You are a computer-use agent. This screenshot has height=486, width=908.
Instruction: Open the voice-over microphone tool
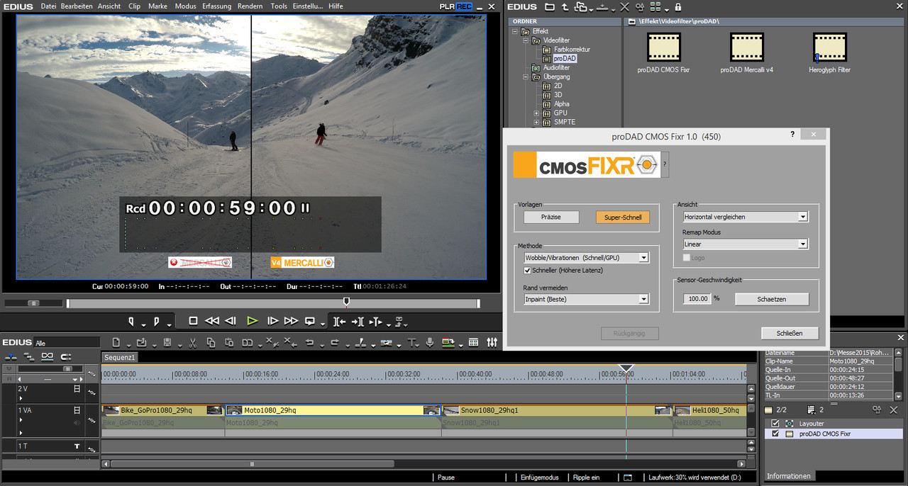(x=430, y=343)
